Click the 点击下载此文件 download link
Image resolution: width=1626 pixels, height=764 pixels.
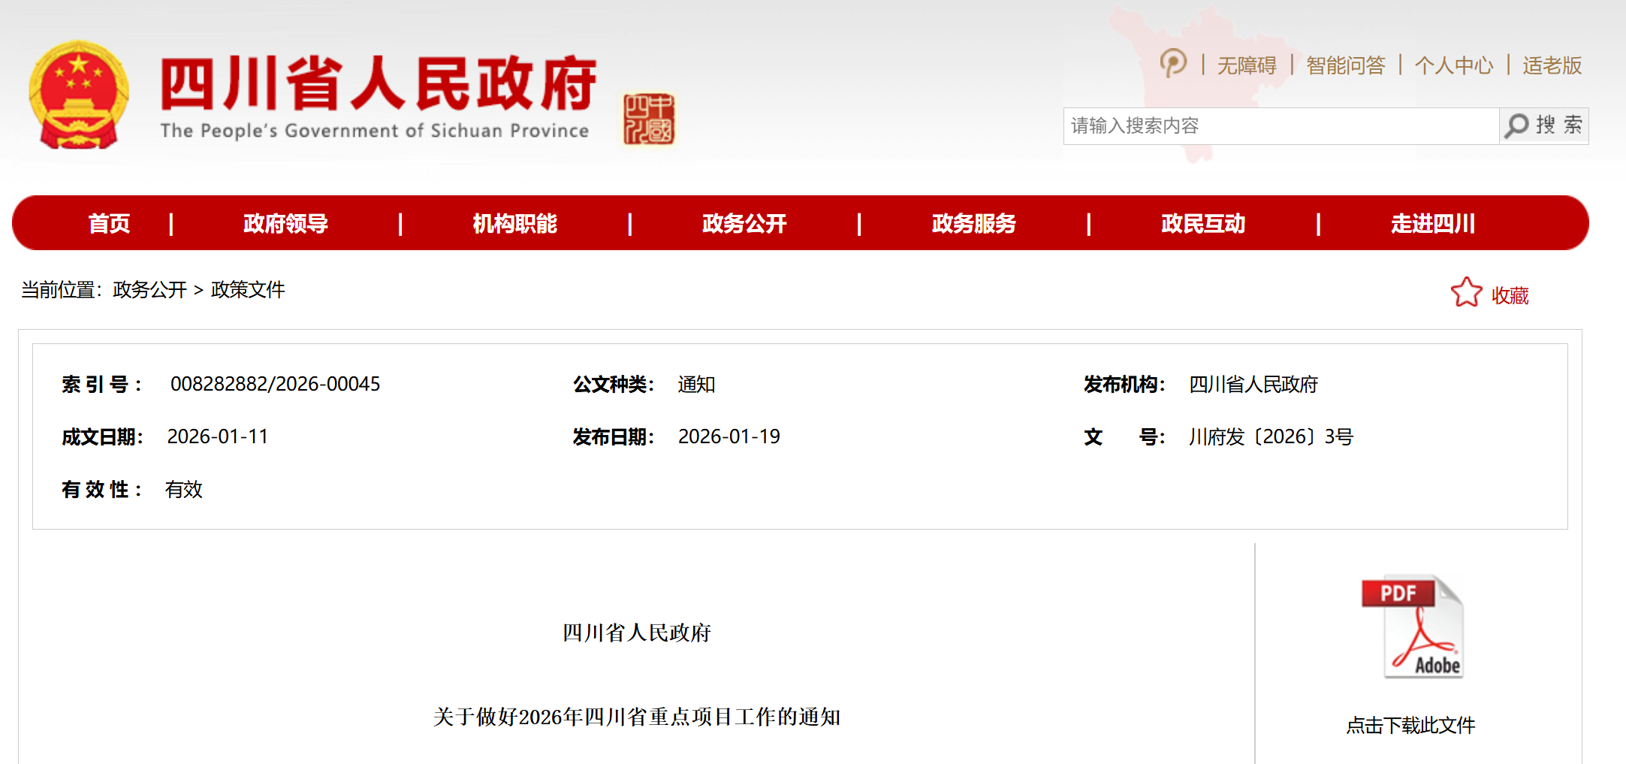click(x=1410, y=725)
